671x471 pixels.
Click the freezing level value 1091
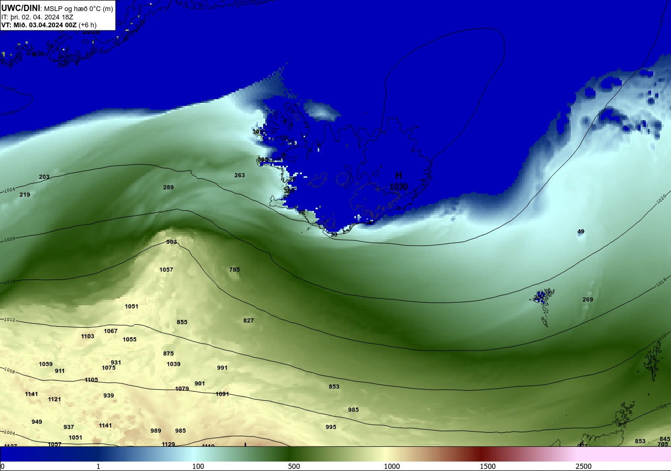click(222, 394)
